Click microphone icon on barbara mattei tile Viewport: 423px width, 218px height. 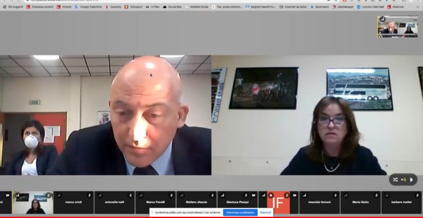click(418, 195)
